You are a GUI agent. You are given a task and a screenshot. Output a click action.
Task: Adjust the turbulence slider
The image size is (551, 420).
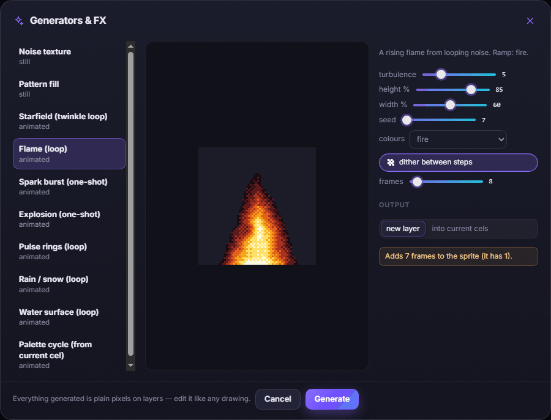point(459,75)
